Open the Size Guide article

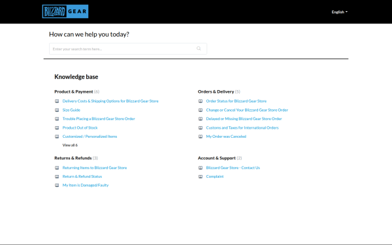[71, 110]
